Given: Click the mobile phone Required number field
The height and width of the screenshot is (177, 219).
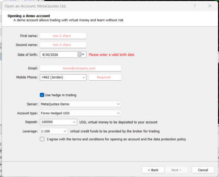Looking at the screenshot, I should click(x=105, y=77).
